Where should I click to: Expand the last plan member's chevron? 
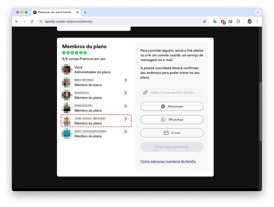tap(125, 132)
